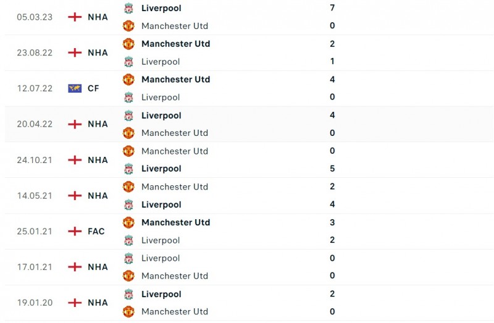This screenshot has height=323, width=494.
Task: Click England flag beside 20.04.22 NHA
Action: [75, 124]
